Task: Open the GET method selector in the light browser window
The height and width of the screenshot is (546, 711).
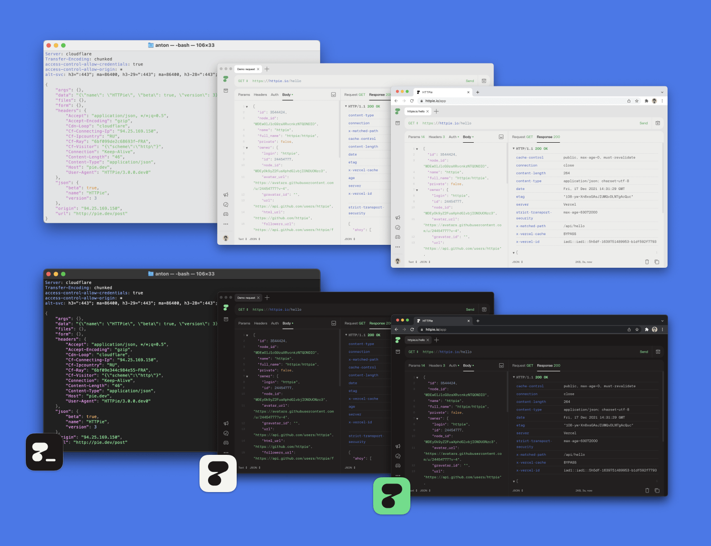Action: click(x=413, y=123)
